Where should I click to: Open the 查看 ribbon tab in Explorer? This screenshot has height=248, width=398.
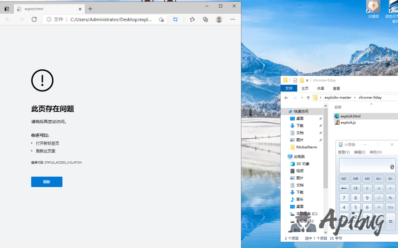click(x=336, y=89)
